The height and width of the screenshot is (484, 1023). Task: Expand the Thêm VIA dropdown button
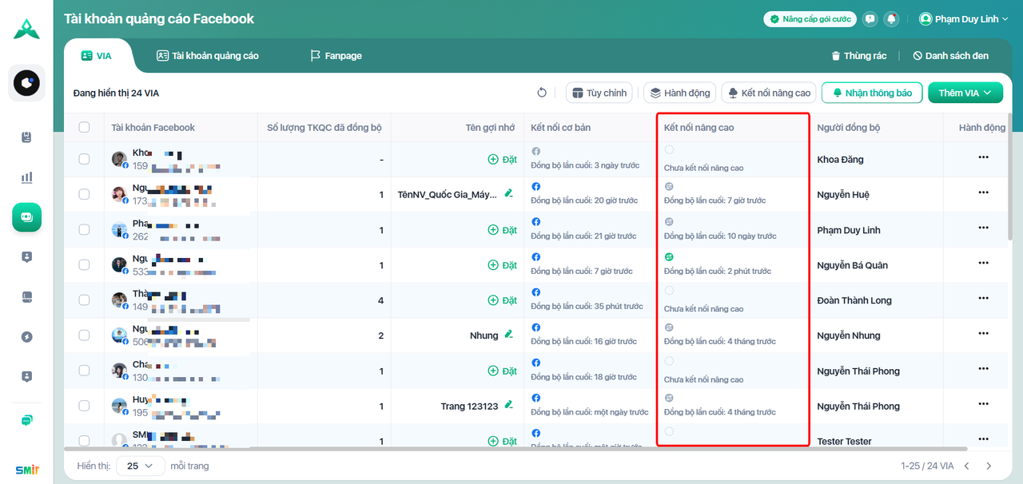965,93
